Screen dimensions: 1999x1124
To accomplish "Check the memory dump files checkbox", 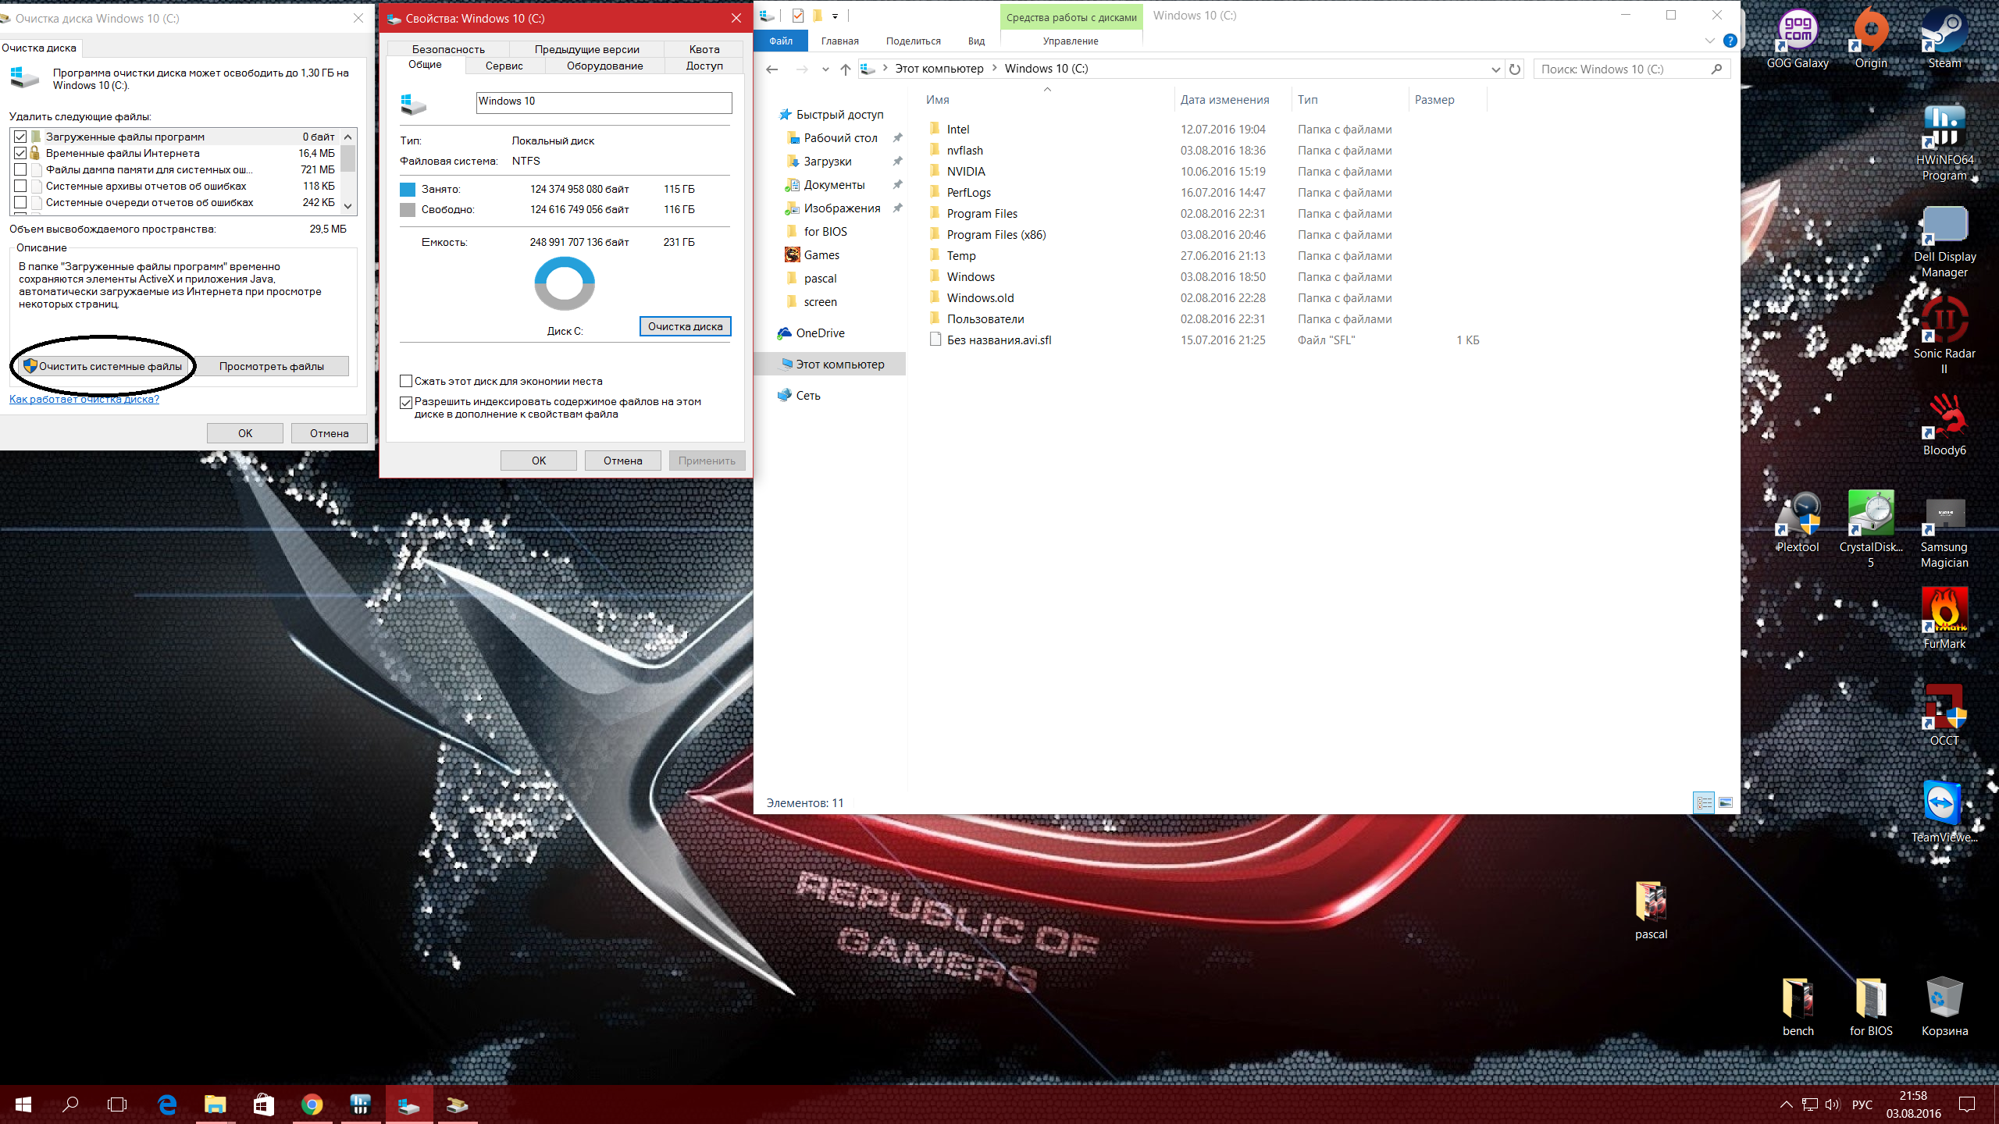I will [21, 169].
